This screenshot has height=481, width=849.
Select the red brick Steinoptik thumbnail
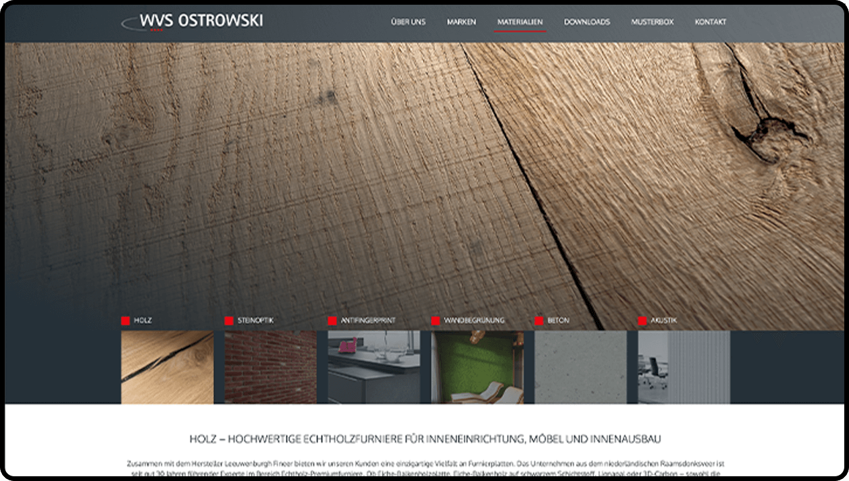(270, 367)
